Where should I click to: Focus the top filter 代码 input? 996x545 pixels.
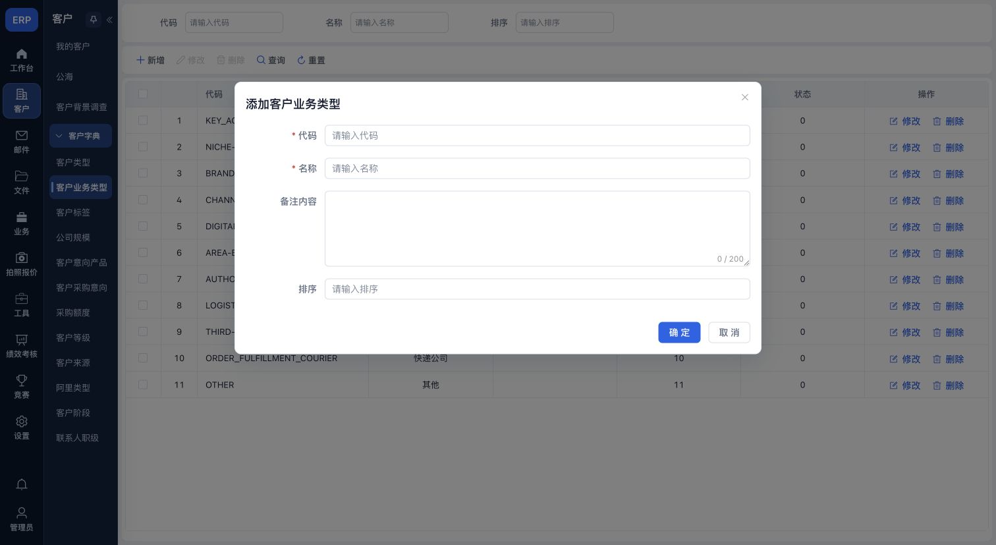tap(234, 22)
